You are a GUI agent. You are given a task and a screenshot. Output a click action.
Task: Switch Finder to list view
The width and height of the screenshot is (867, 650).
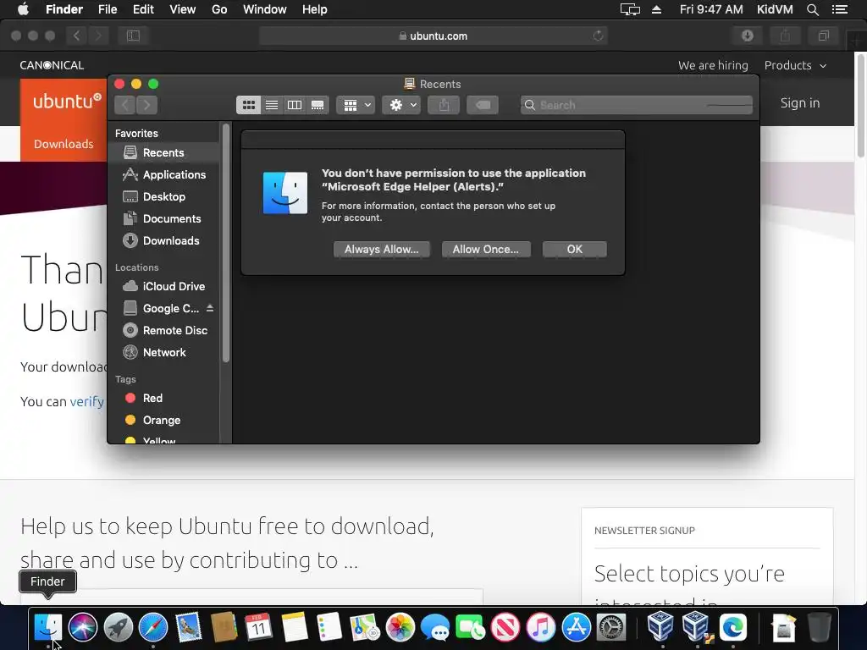272,105
